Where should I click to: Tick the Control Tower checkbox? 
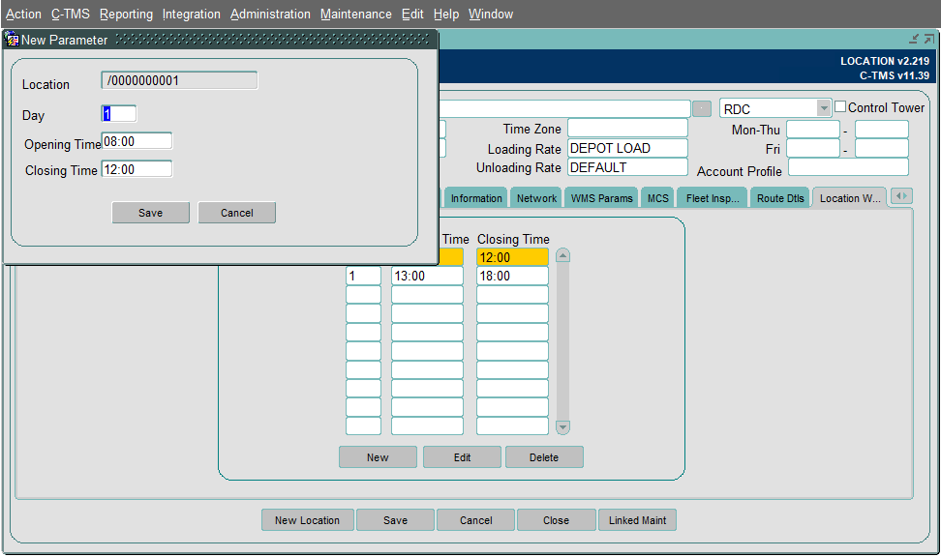[840, 106]
